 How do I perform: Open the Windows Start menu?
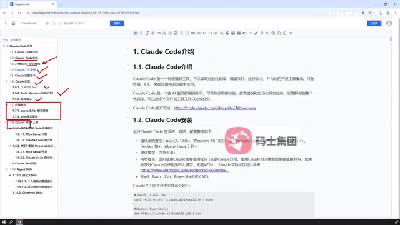pyautogui.click(x=4, y=222)
